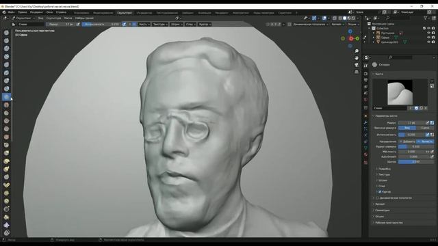Uncheck the Collection exclude checkbox
This screenshot has height=246, width=438.
(424, 28)
